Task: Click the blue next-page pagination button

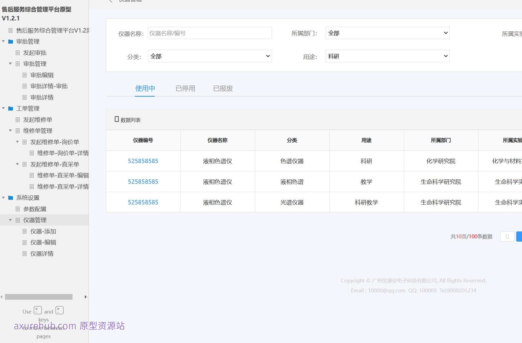Action: click(519, 236)
